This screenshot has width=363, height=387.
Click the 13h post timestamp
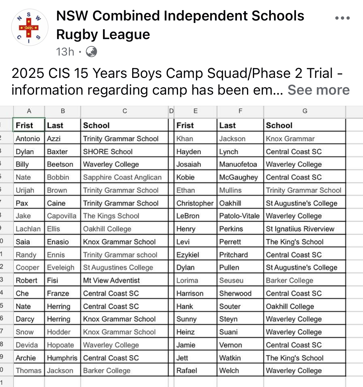pyautogui.click(x=65, y=52)
